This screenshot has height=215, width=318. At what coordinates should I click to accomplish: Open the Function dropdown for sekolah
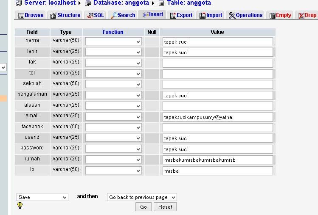point(113,84)
